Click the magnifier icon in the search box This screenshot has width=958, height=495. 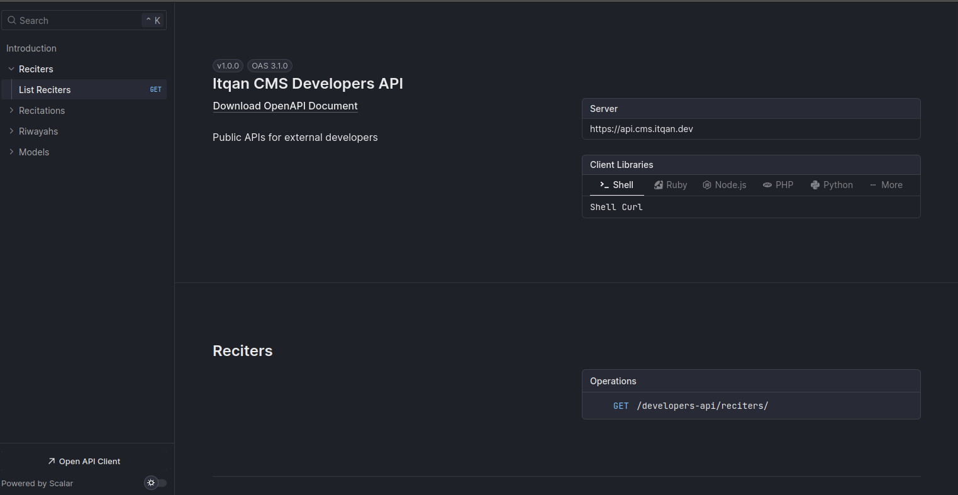tap(11, 21)
